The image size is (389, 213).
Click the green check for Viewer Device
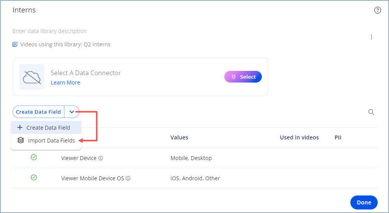[34, 157]
